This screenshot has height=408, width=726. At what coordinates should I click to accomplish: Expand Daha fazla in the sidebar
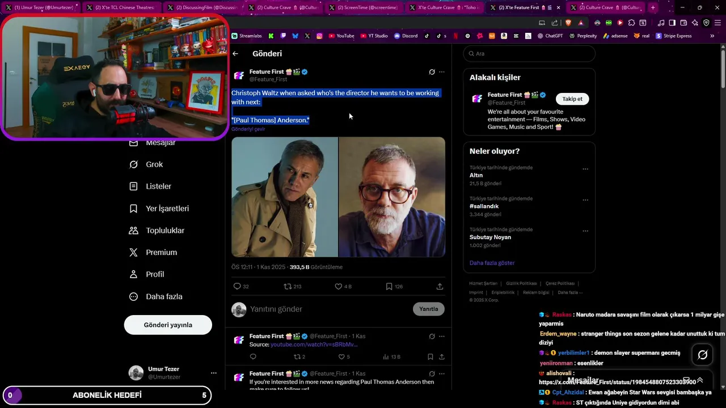click(155, 296)
